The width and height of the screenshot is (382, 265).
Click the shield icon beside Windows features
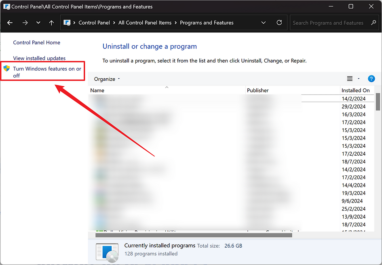pos(6,68)
